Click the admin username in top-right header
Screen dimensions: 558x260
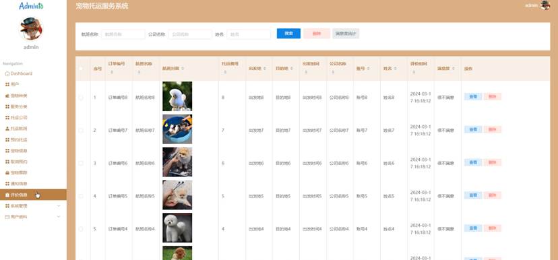coord(531,5)
